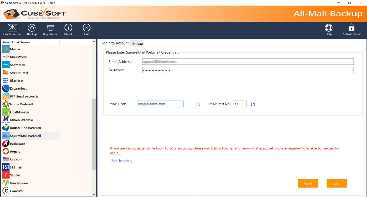The height and width of the screenshot is (197, 367).
Task: Click the IMAP Port No help [?] link
Action: 253,104
